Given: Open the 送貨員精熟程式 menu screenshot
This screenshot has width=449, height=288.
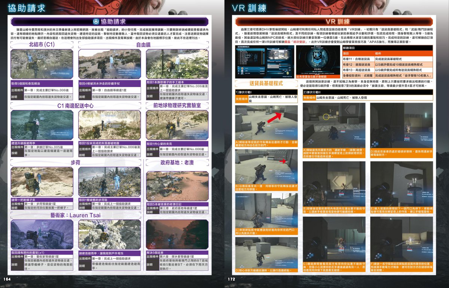Looking at the screenshot, I should pyautogui.click(x=265, y=62).
